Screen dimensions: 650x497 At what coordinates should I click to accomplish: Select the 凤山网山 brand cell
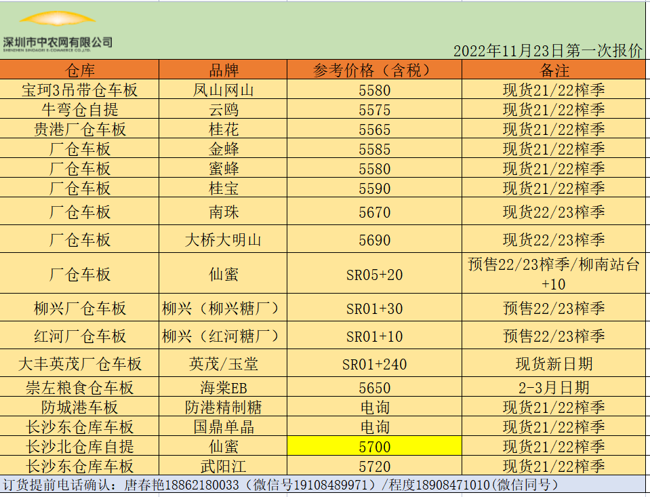pos(223,90)
